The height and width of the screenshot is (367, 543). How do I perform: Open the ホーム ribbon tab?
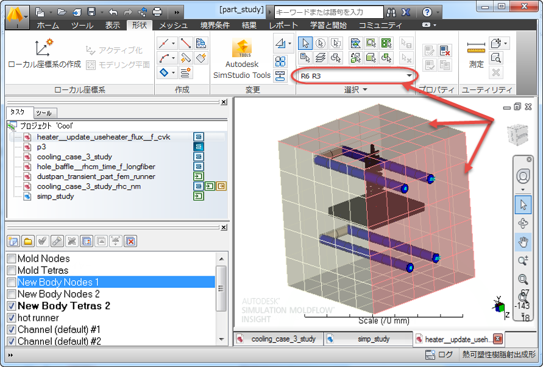(48, 25)
